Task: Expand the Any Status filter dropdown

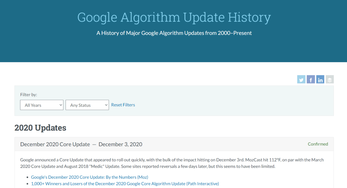Action: point(87,105)
